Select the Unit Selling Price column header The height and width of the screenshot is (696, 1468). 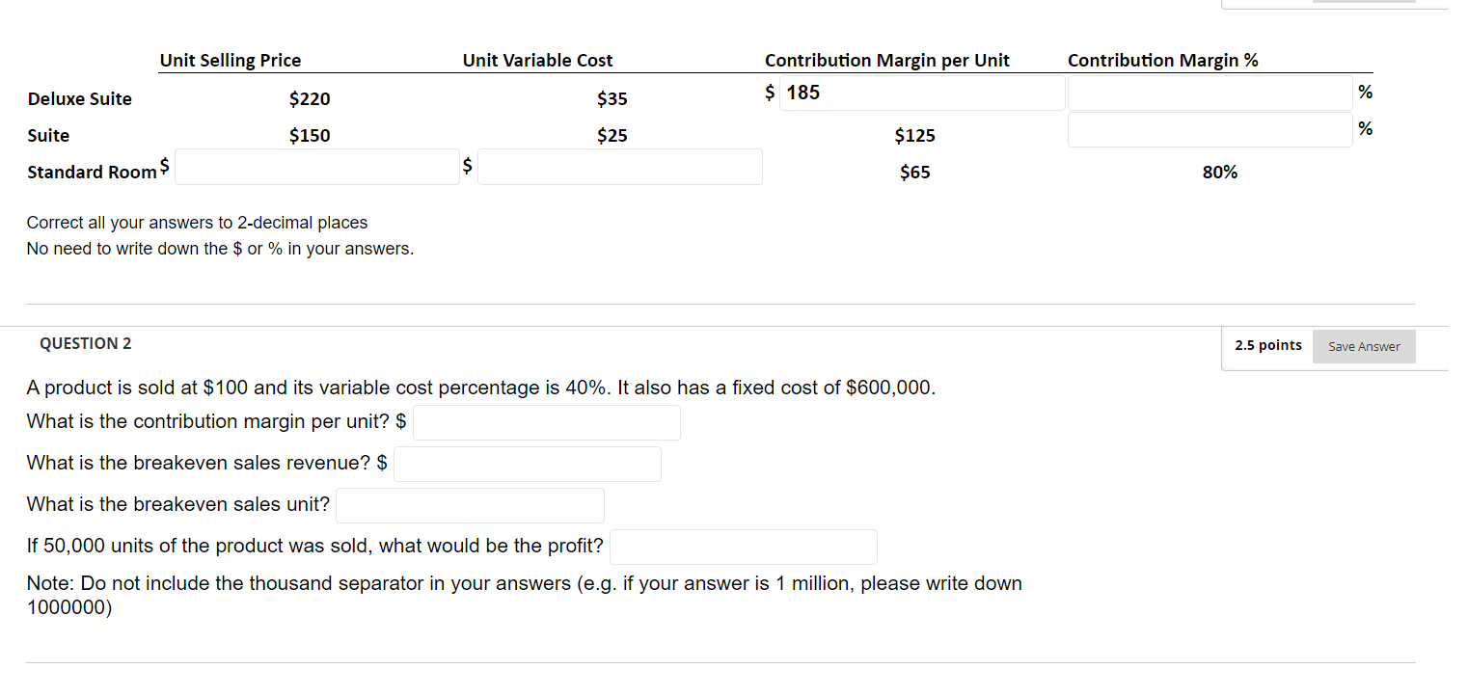pyautogui.click(x=230, y=60)
